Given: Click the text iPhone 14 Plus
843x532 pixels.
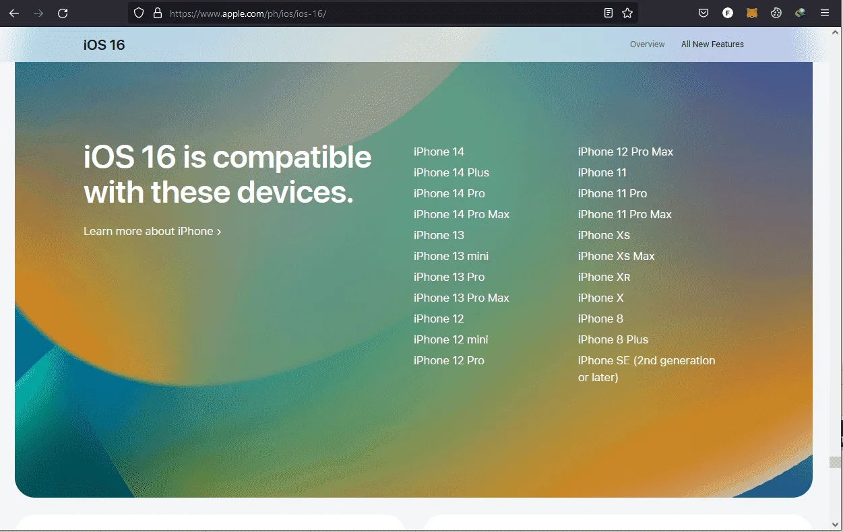Looking at the screenshot, I should [451, 172].
